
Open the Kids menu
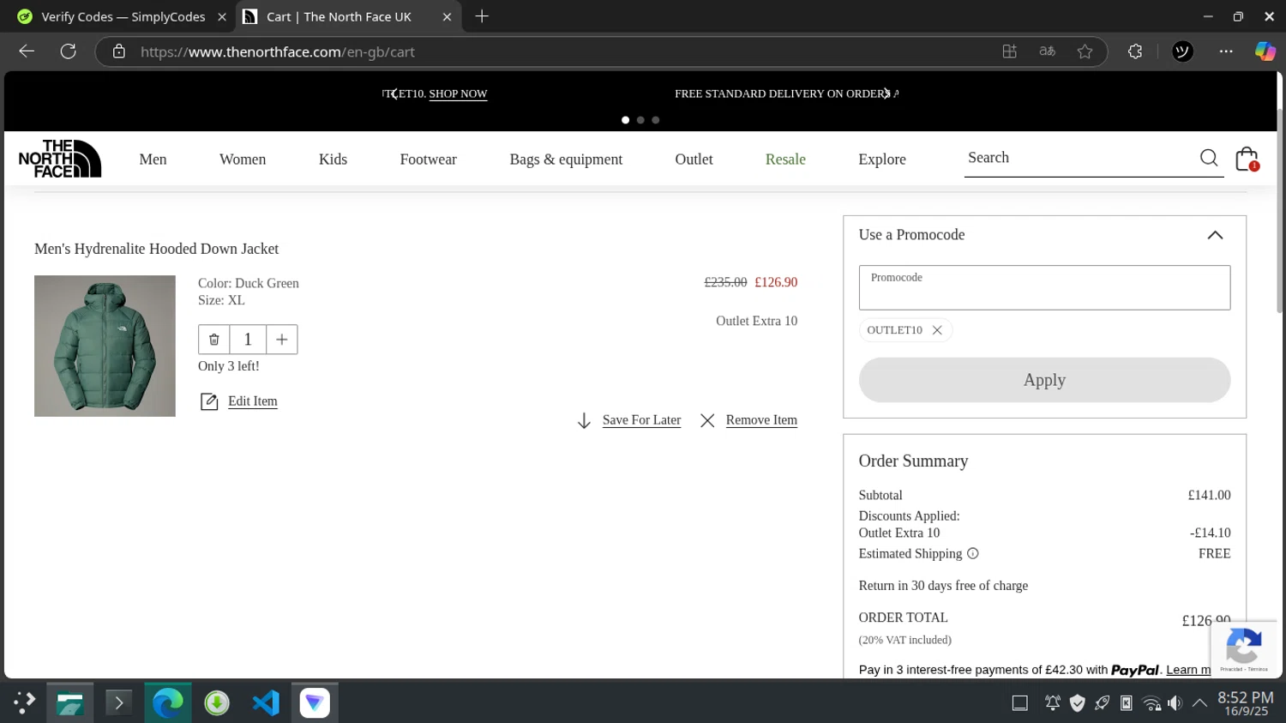pyautogui.click(x=333, y=160)
